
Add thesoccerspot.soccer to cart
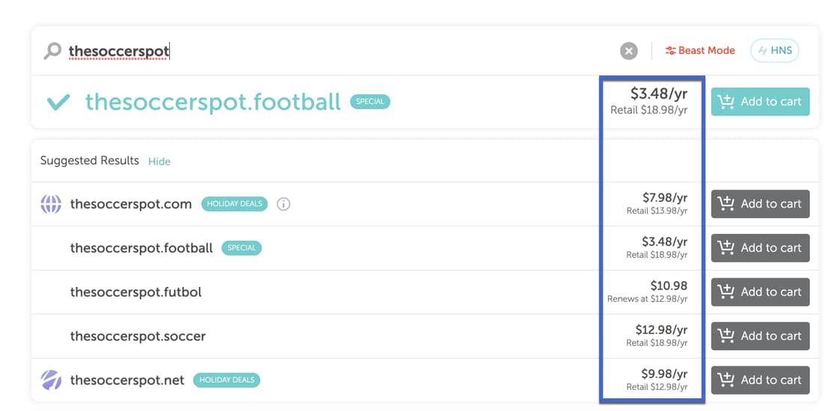click(x=760, y=336)
